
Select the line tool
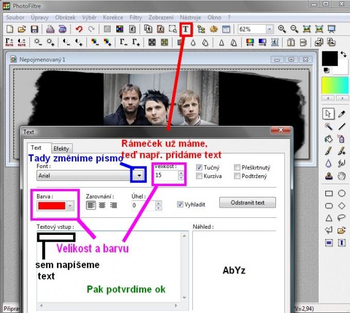pos(342,126)
